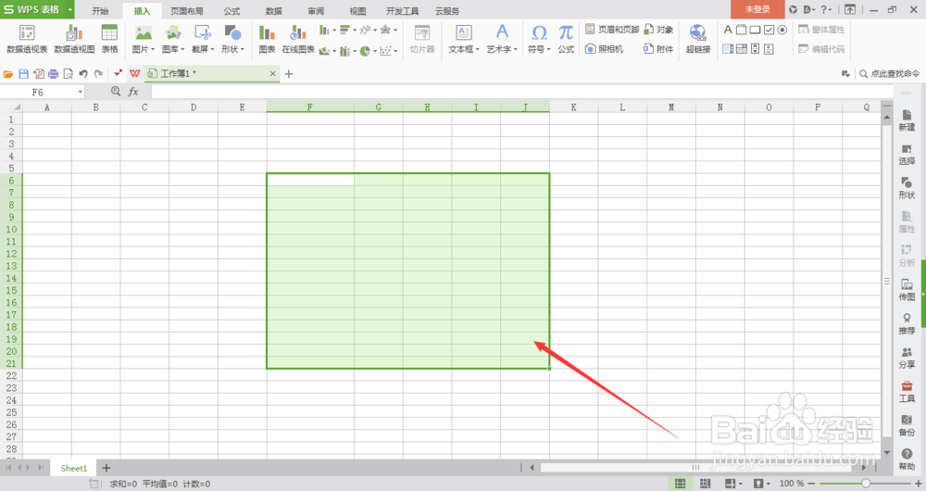Switch to normal view in status bar
Screen dimensions: 926x491
(680, 484)
